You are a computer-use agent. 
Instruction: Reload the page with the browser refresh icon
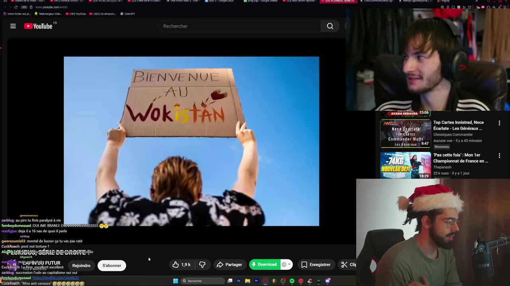coord(16,7)
